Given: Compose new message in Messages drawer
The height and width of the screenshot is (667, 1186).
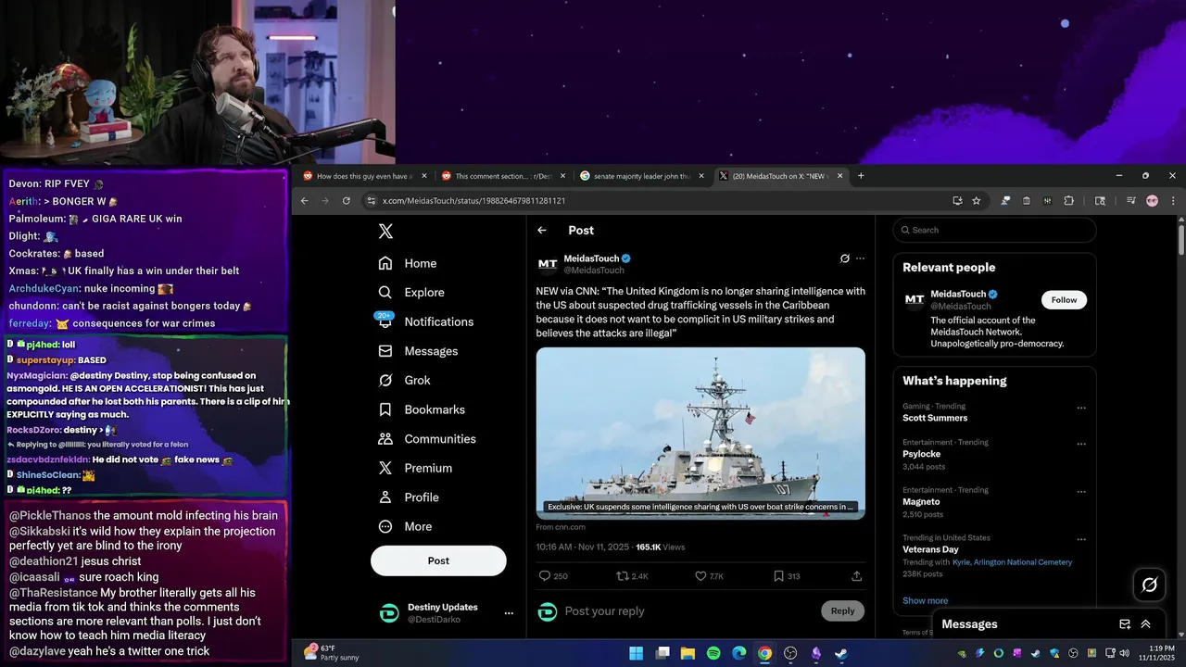Looking at the screenshot, I should pos(1125,624).
